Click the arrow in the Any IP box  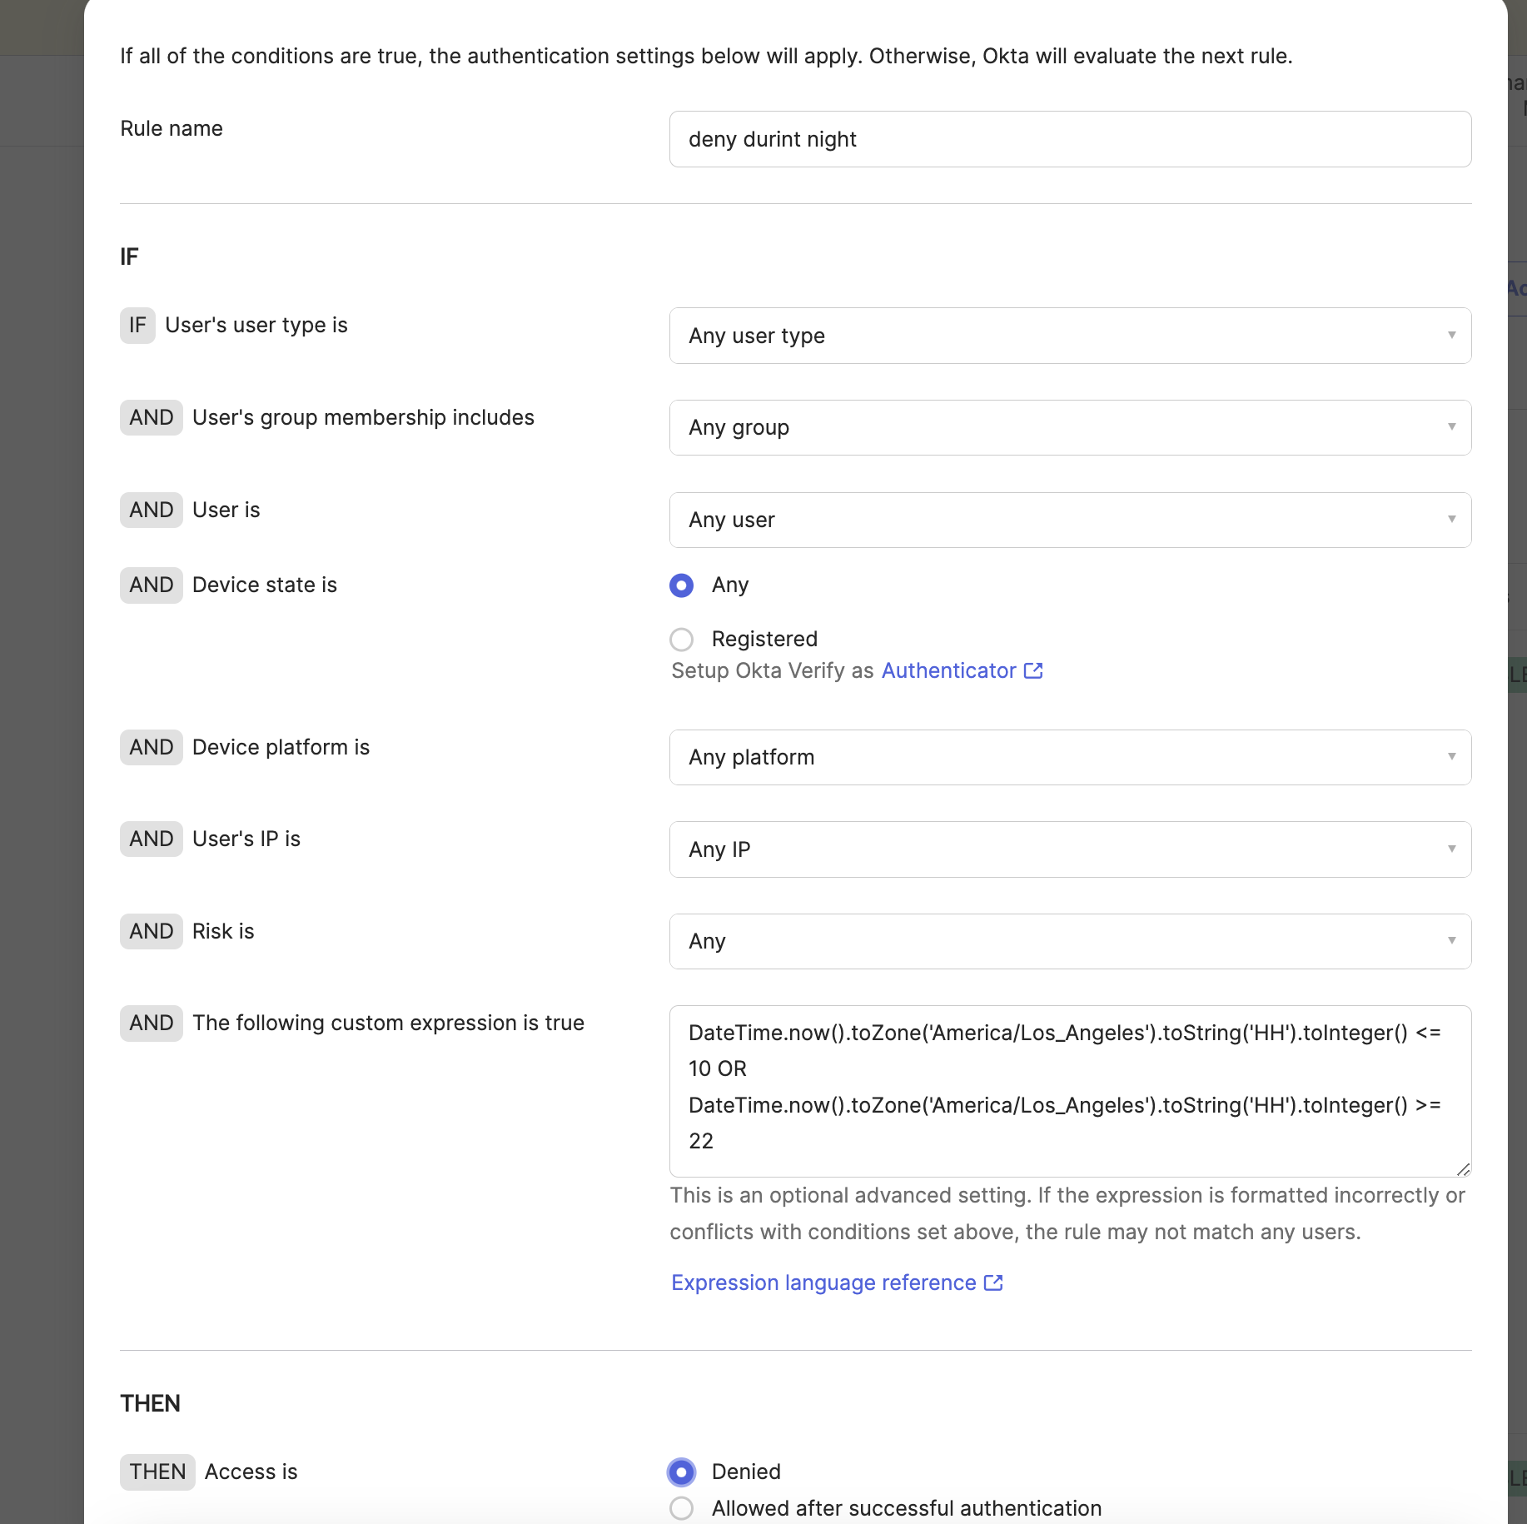(1451, 849)
